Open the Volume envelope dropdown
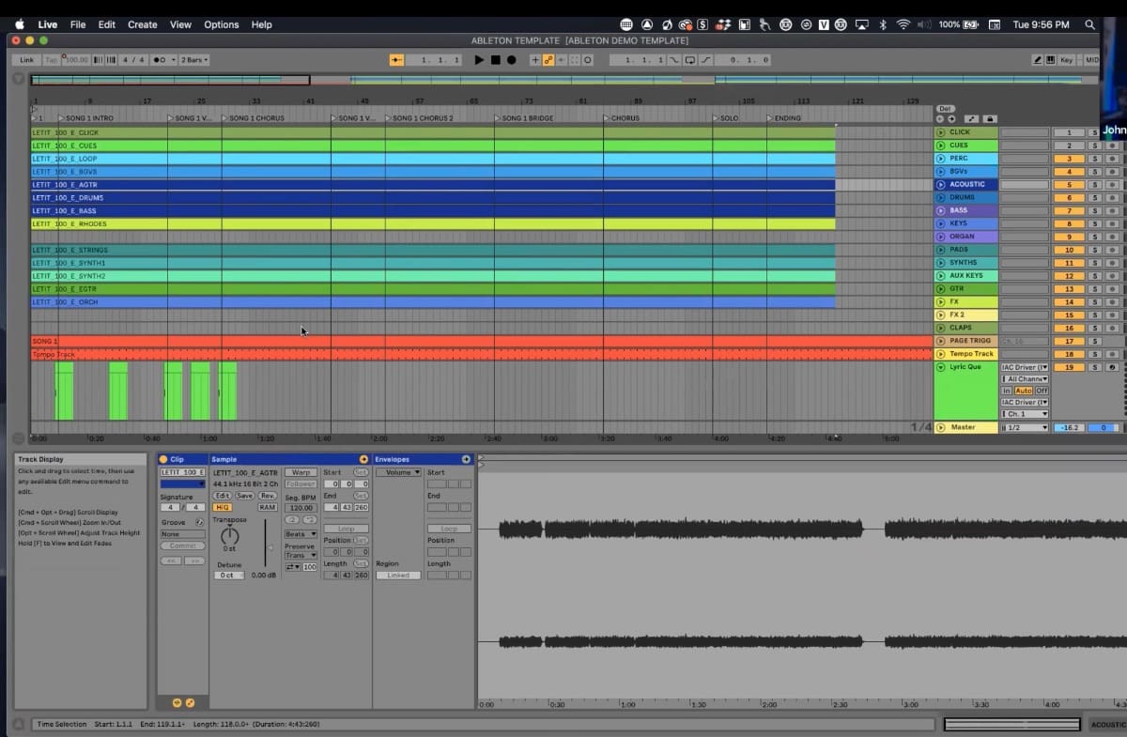 coord(398,472)
